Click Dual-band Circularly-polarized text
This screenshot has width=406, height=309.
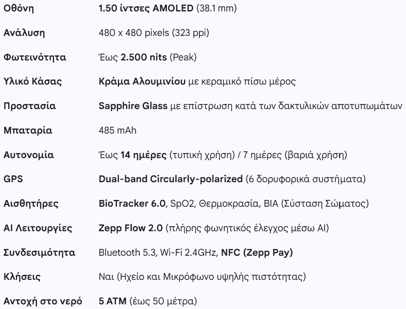click(171, 179)
